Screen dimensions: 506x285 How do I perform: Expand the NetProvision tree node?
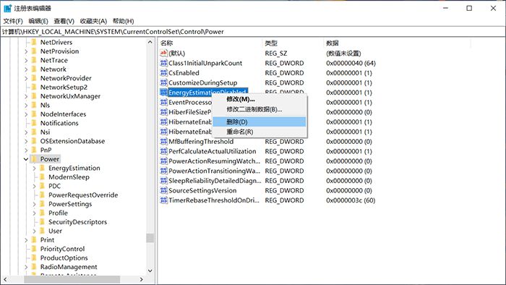(x=26, y=51)
